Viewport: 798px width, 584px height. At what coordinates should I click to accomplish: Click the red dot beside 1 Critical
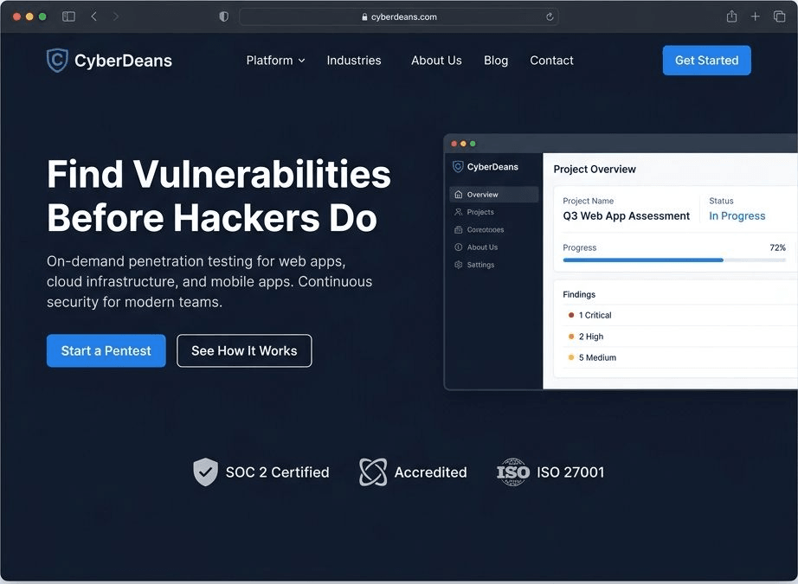coord(571,315)
